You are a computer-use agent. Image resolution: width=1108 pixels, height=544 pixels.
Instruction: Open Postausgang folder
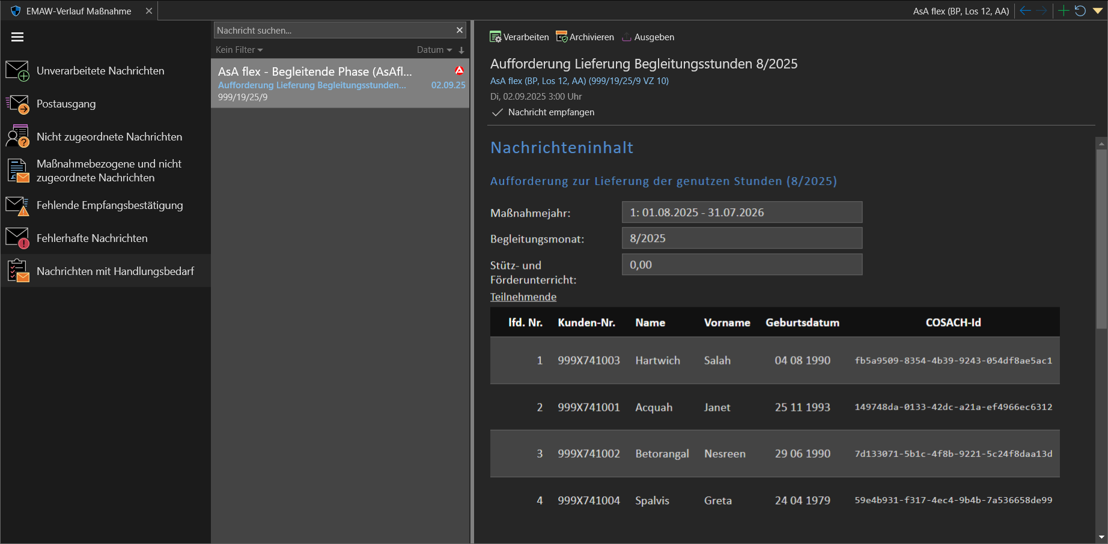click(x=106, y=104)
